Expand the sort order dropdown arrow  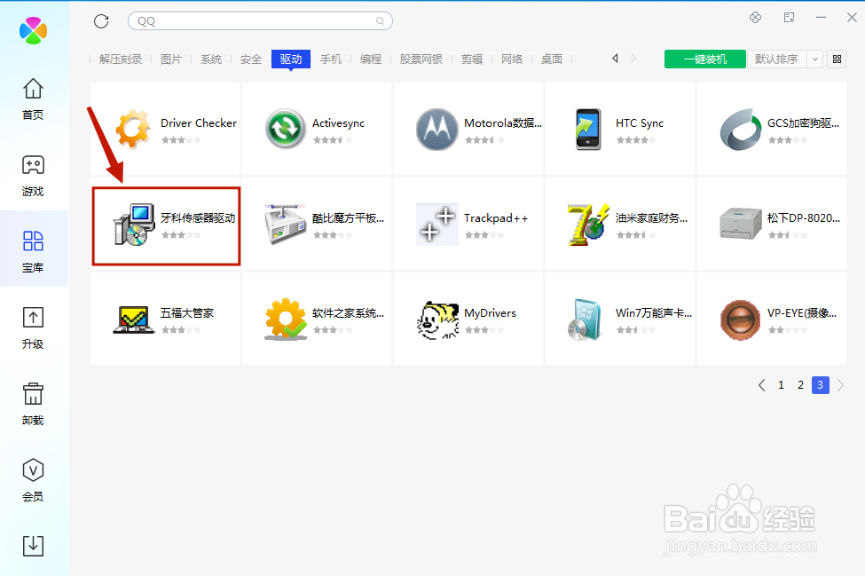(x=814, y=59)
